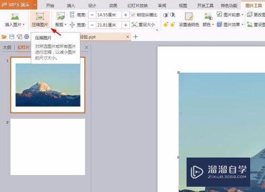The width and height of the screenshot is (265, 192).
Task: Switch to the 幻灯片放映 ribbon tab
Action: click(x=137, y=5)
